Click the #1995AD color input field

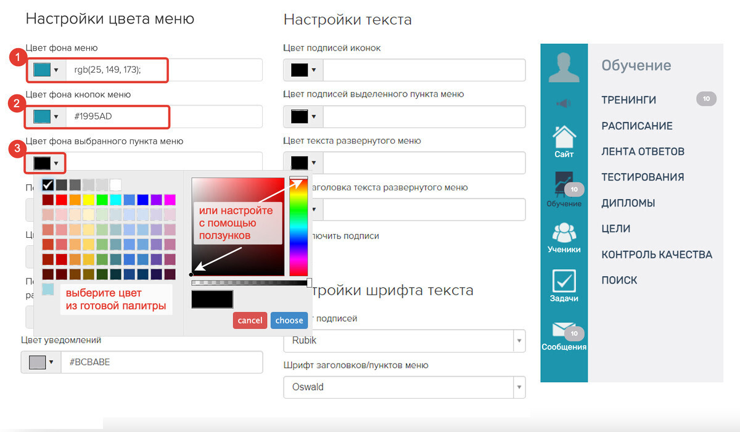163,116
